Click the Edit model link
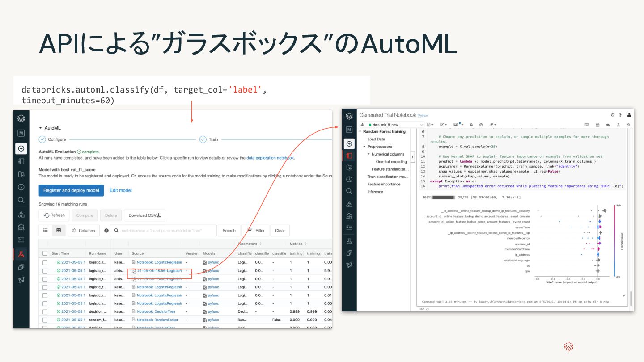The image size is (644, 362). [x=121, y=190]
